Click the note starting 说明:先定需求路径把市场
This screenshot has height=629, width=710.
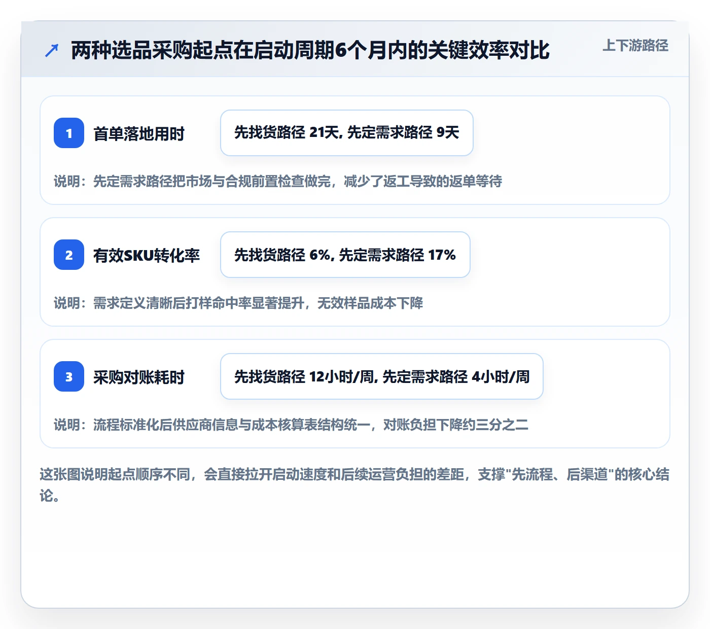[x=278, y=181]
